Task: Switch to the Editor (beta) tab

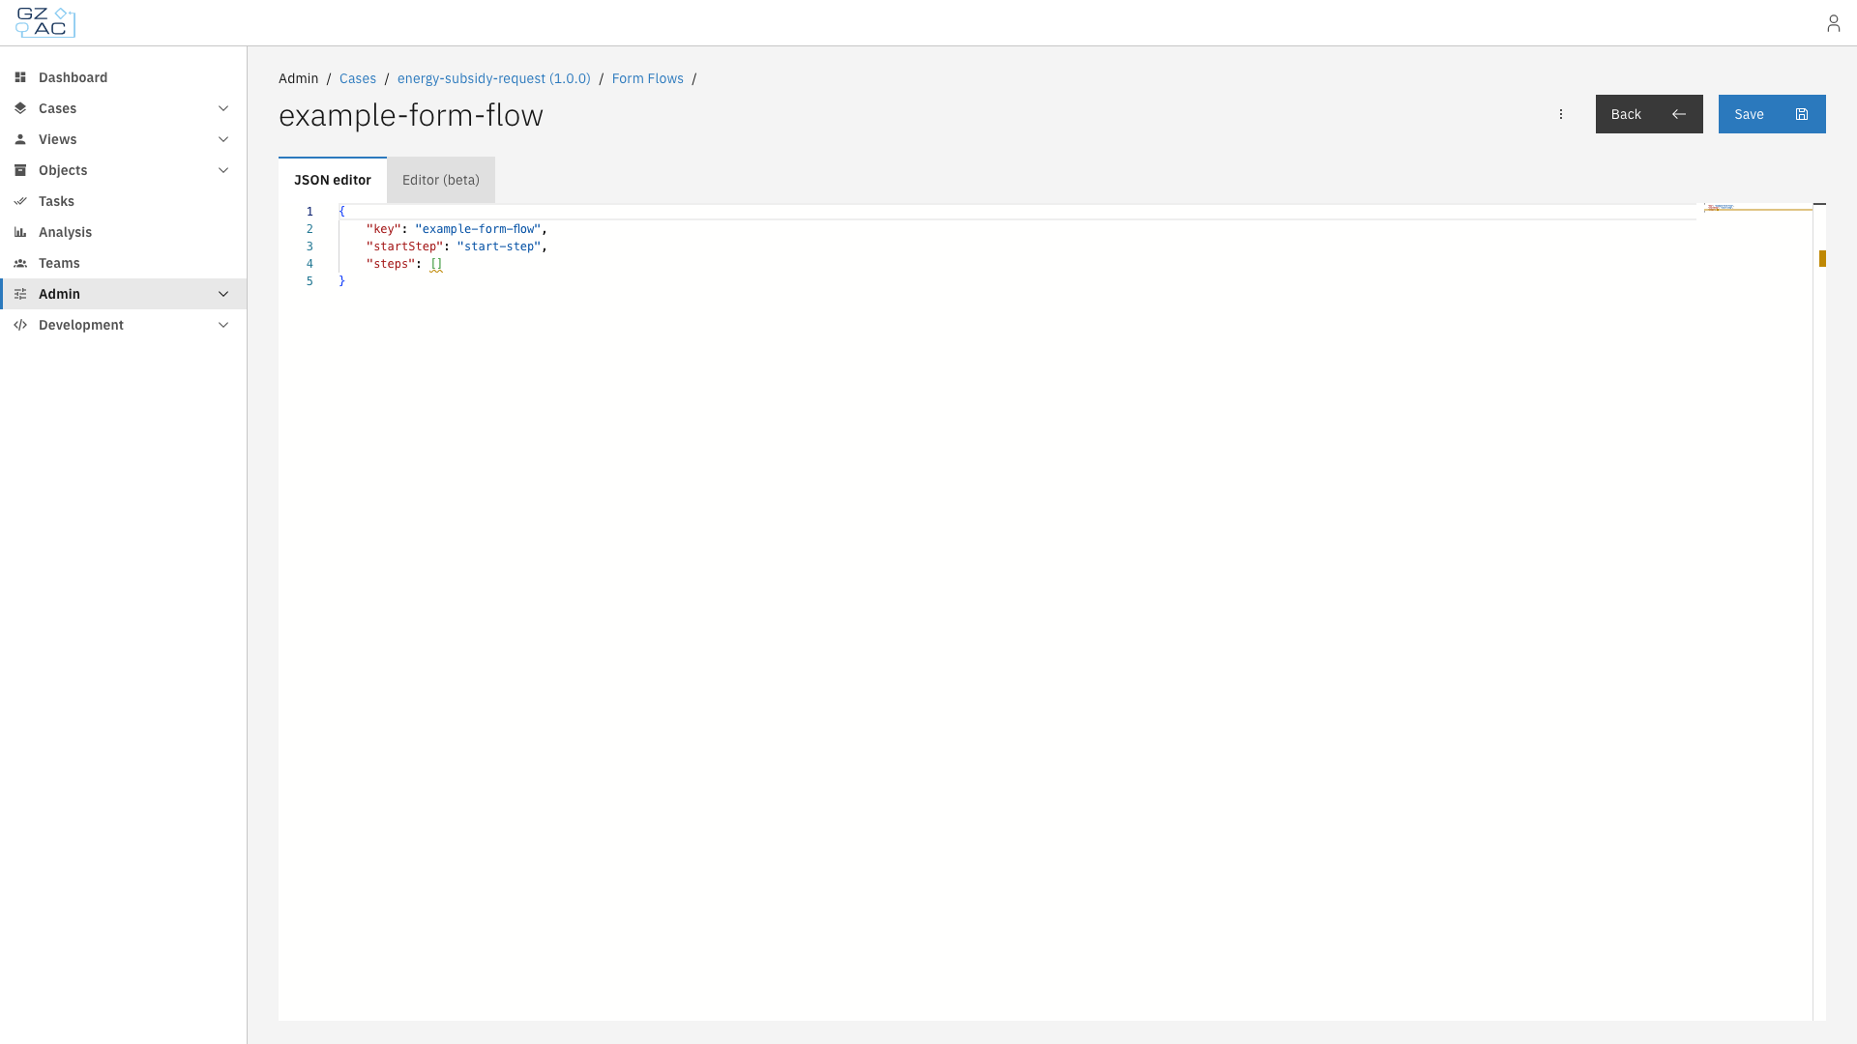Action: coord(441,180)
